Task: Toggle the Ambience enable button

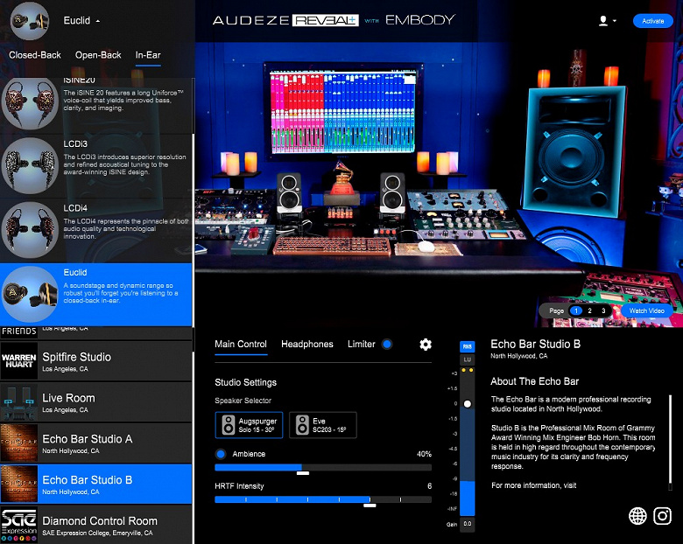Action: tap(221, 454)
